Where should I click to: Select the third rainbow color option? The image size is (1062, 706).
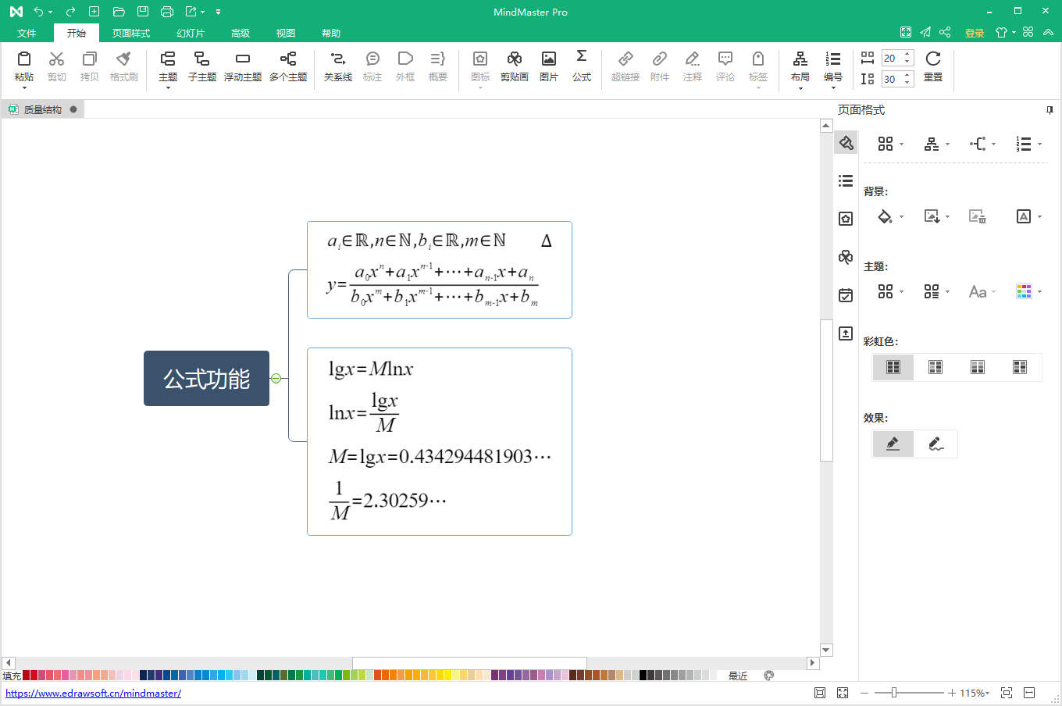pos(978,367)
